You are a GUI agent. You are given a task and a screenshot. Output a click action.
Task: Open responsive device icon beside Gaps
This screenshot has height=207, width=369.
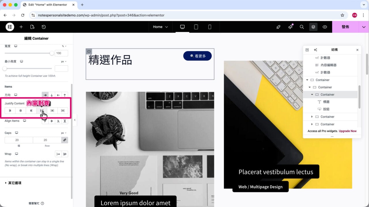pyautogui.click(x=17, y=133)
